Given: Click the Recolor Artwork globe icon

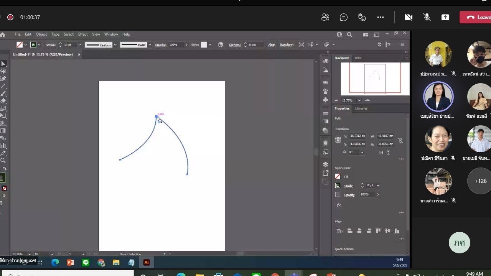Looking at the screenshot, I should pos(221,45).
